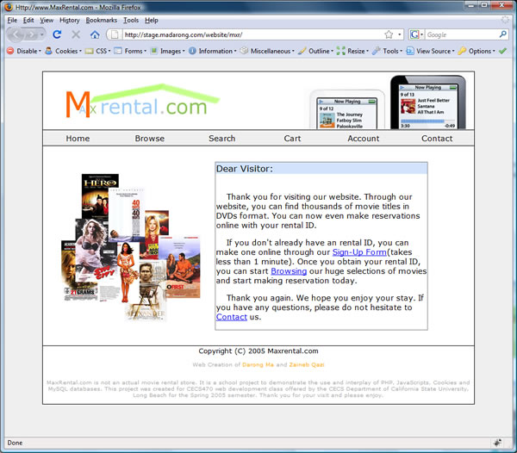Click the green checkmark validation icon

pos(503,51)
